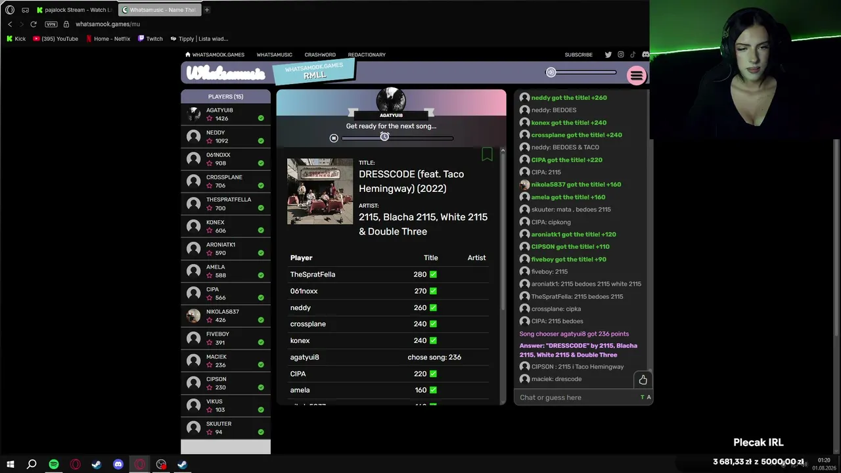Click the browser address bar URL

pyautogui.click(x=108, y=24)
